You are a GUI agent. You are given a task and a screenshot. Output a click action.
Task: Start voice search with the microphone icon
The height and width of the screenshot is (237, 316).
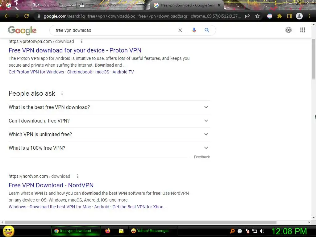[194, 30]
